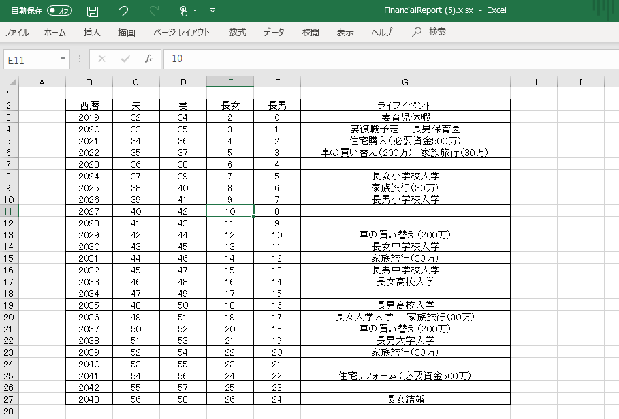619x419 pixels.
Task: Click the Insert Function fx icon
Action: pos(149,59)
